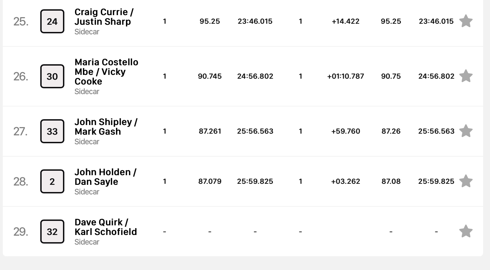Select number 30 badge
The image size is (490, 270).
(x=52, y=76)
